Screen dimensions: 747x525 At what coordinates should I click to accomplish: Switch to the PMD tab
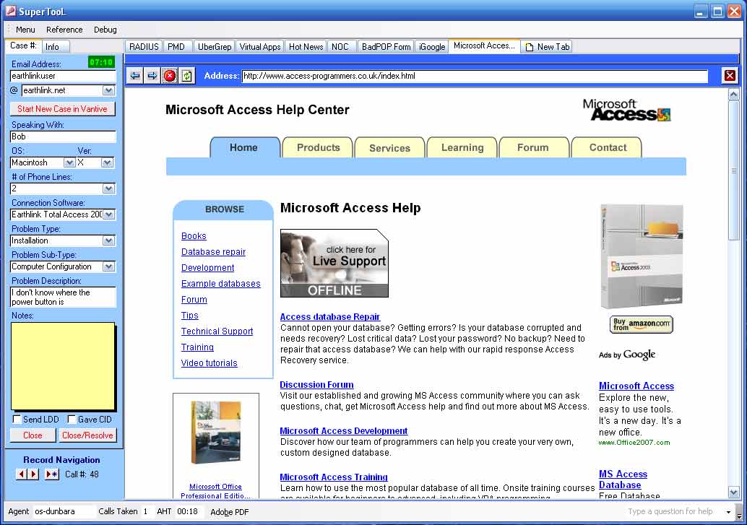[176, 47]
